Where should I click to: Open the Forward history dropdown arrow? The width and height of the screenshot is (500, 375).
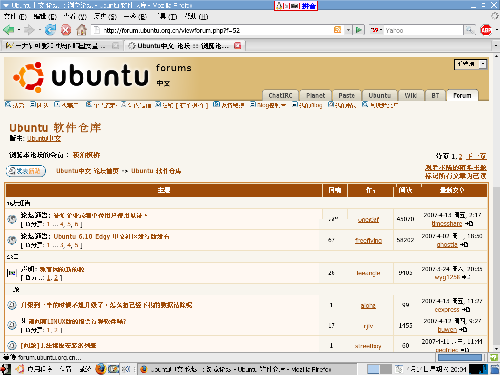pyautogui.click(x=40, y=30)
